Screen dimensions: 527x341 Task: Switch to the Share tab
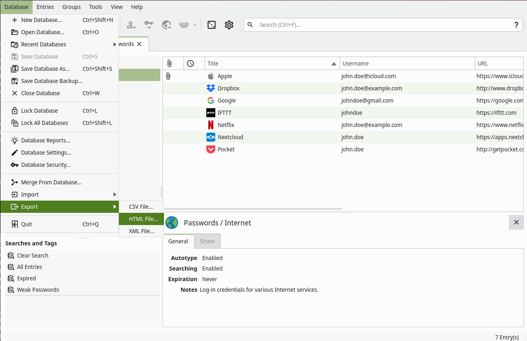[x=207, y=241]
